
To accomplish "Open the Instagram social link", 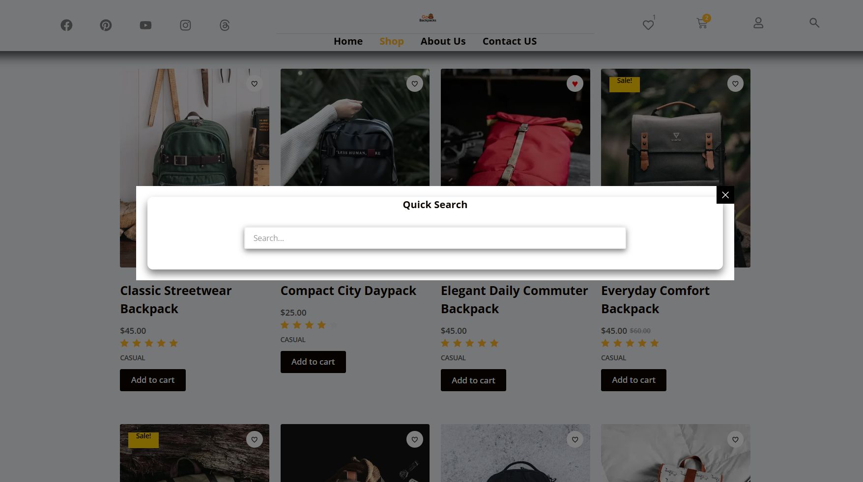I will (x=185, y=25).
